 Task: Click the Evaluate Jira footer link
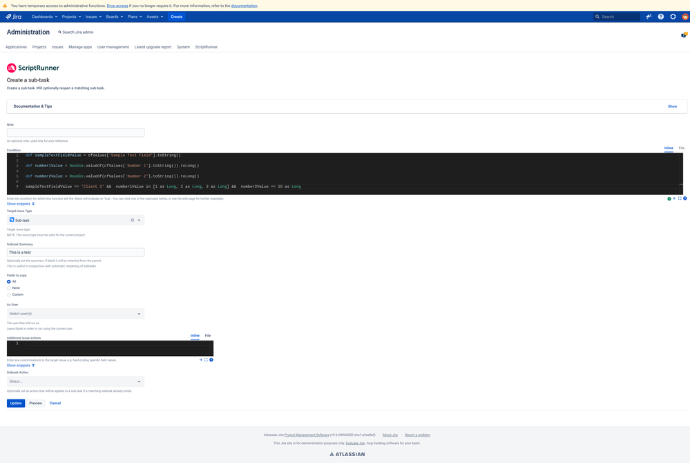point(355,444)
